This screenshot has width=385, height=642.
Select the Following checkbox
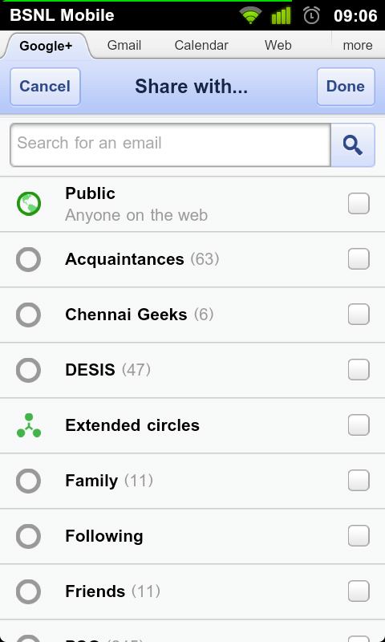tap(359, 536)
